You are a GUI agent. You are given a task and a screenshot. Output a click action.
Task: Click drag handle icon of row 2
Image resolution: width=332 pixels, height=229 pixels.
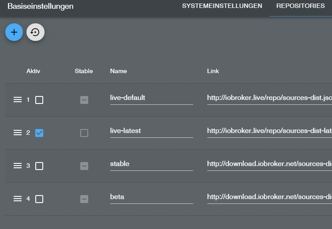tap(18, 133)
